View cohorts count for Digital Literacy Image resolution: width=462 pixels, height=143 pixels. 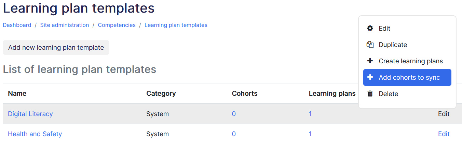click(x=234, y=114)
